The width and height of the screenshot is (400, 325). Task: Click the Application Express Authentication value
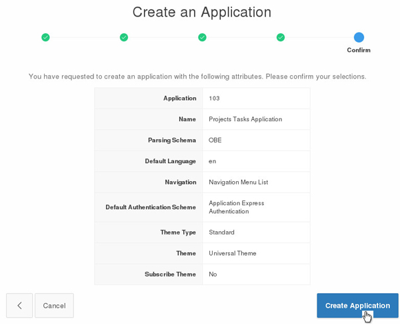[237, 207]
